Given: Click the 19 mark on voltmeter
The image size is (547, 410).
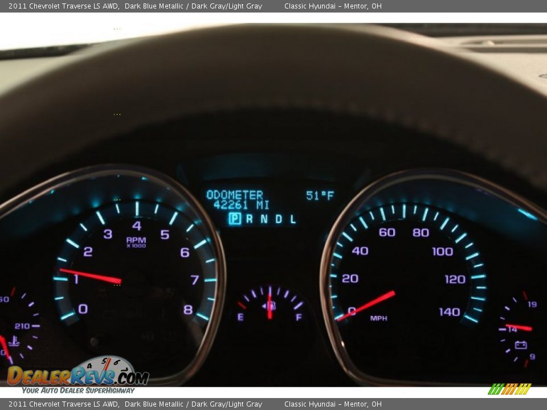Looking at the screenshot, I should (532, 304).
